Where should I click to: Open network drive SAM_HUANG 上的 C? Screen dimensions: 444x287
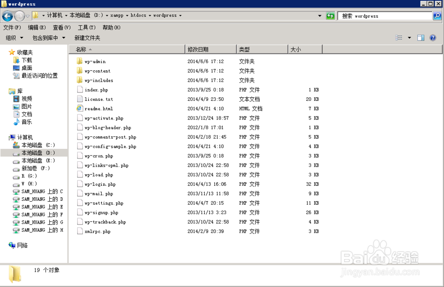coord(42,191)
